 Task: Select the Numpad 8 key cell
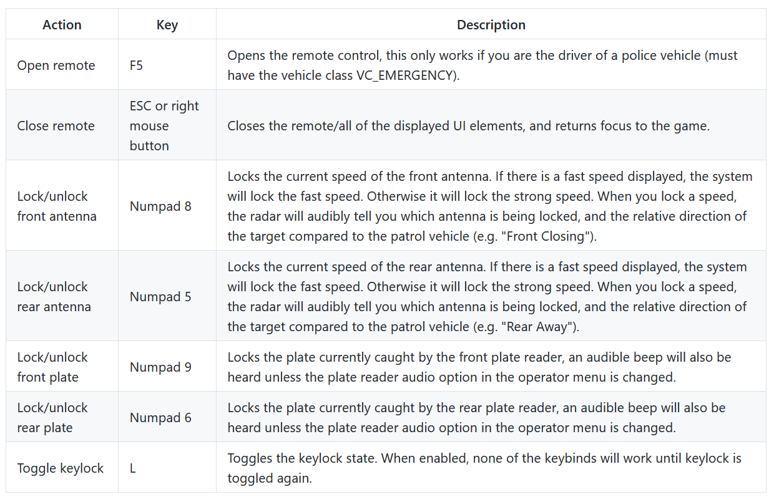point(167,206)
